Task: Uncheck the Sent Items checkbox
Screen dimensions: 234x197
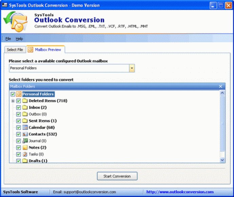Action: [18, 121]
